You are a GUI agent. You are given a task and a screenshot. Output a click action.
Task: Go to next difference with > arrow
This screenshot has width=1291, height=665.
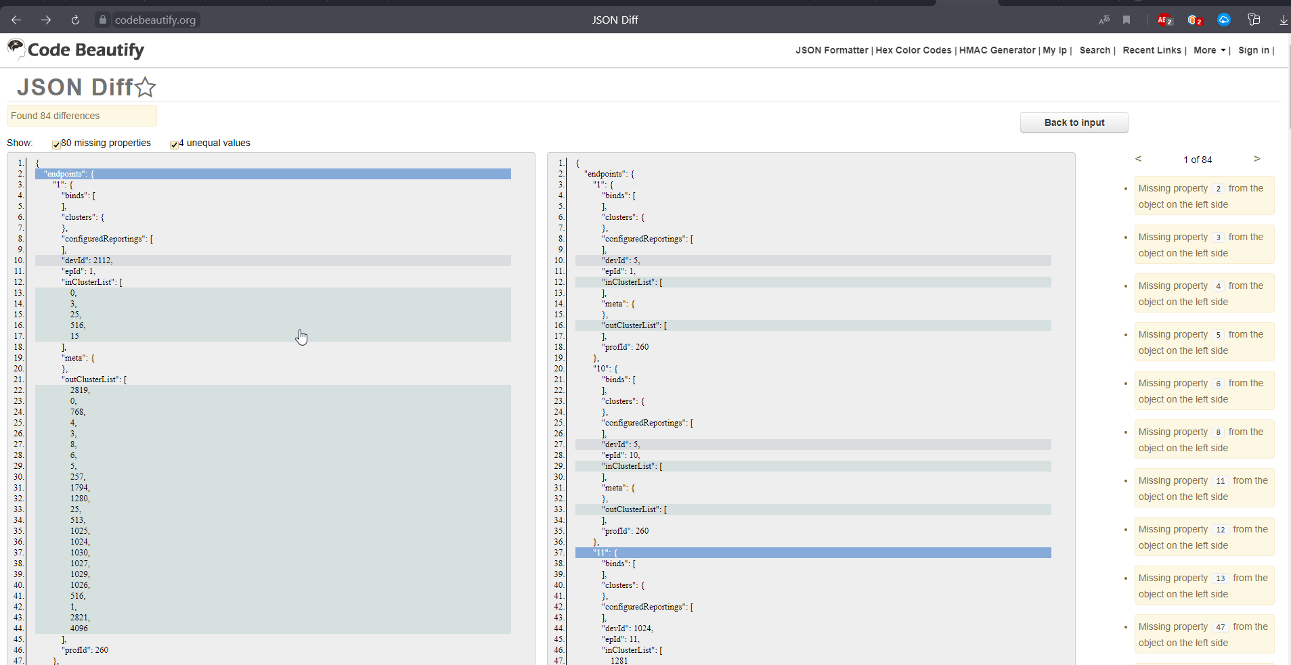1256,159
